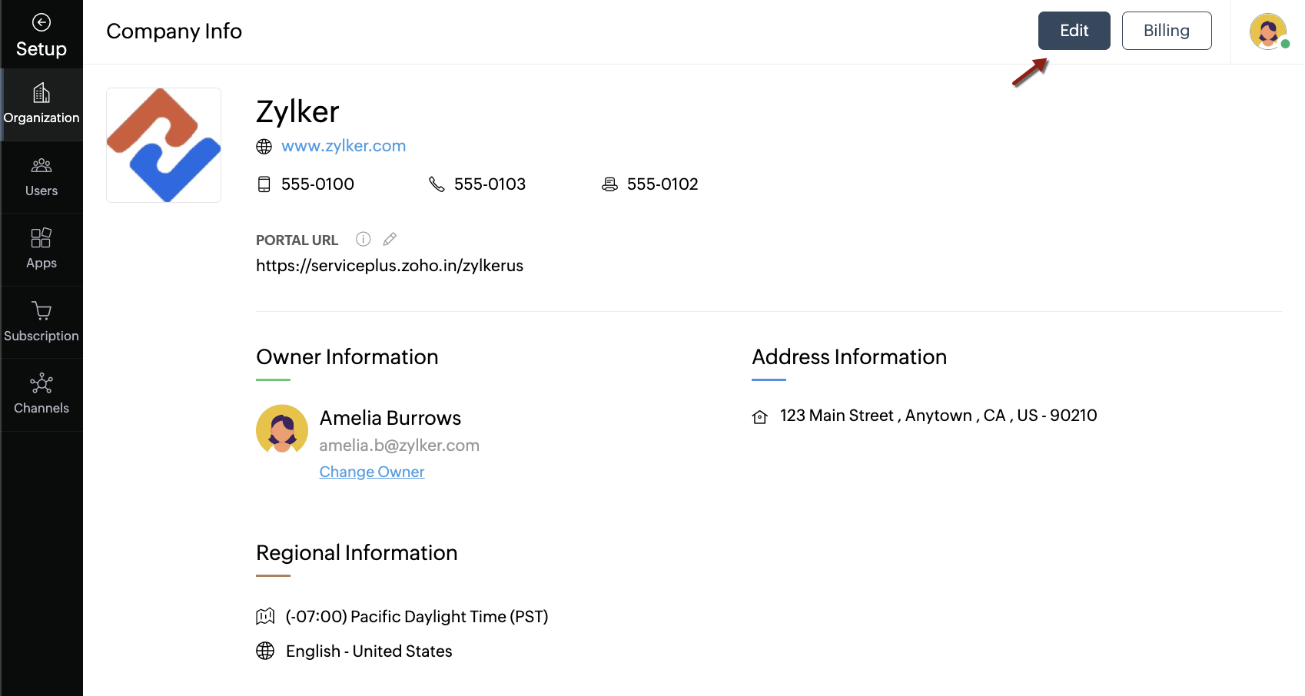The image size is (1305, 696).
Task: Open the Billing page
Action: click(x=1167, y=31)
